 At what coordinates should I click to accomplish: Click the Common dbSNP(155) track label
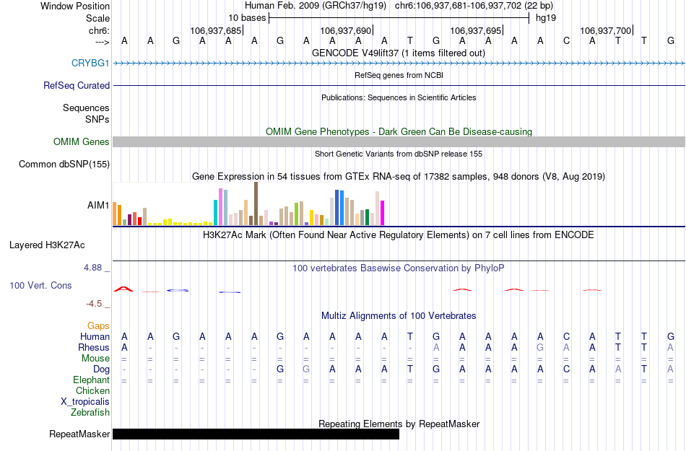click(64, 165)
